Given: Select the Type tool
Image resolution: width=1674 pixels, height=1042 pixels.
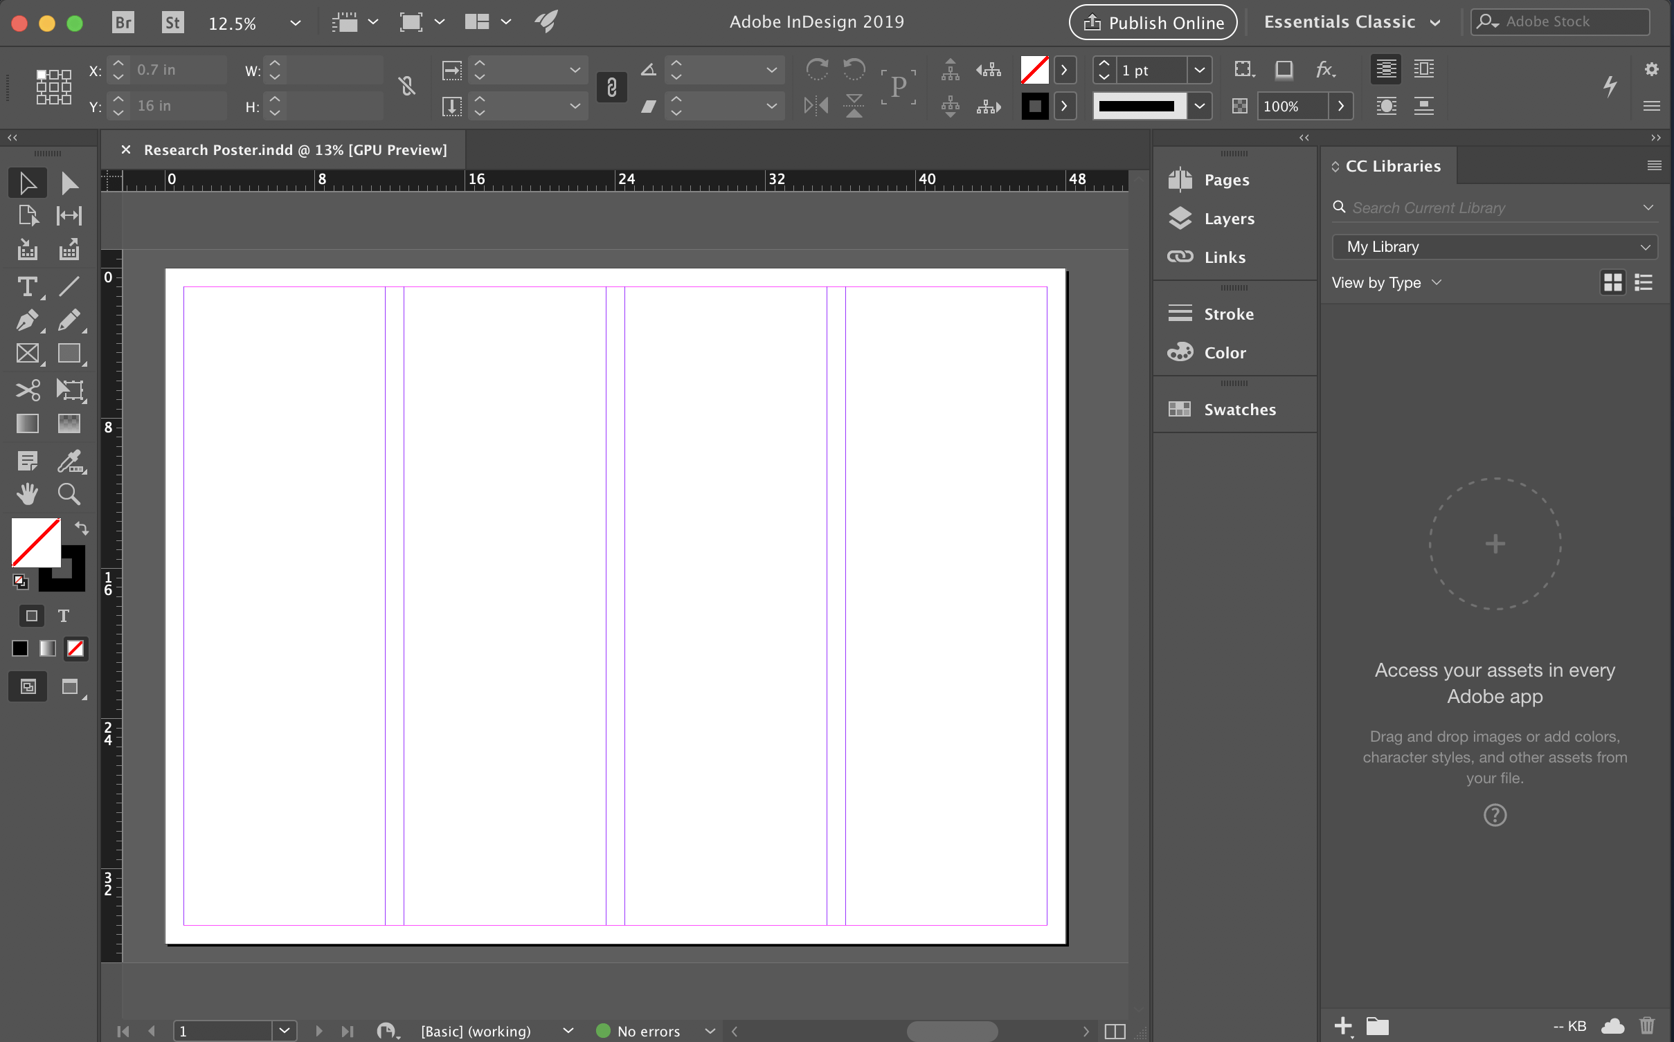Looking at the screenshot, I should [28, 286].
